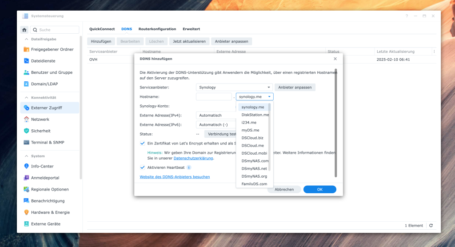The height and width of the screenshot is (247, 455).
Task: Click the home icon in sidebar
Action: click(x=24, y=30)
